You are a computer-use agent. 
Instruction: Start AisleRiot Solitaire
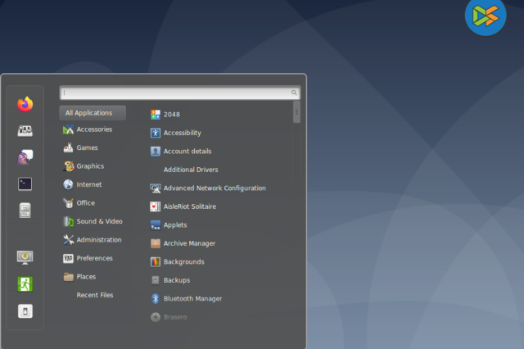189,206
